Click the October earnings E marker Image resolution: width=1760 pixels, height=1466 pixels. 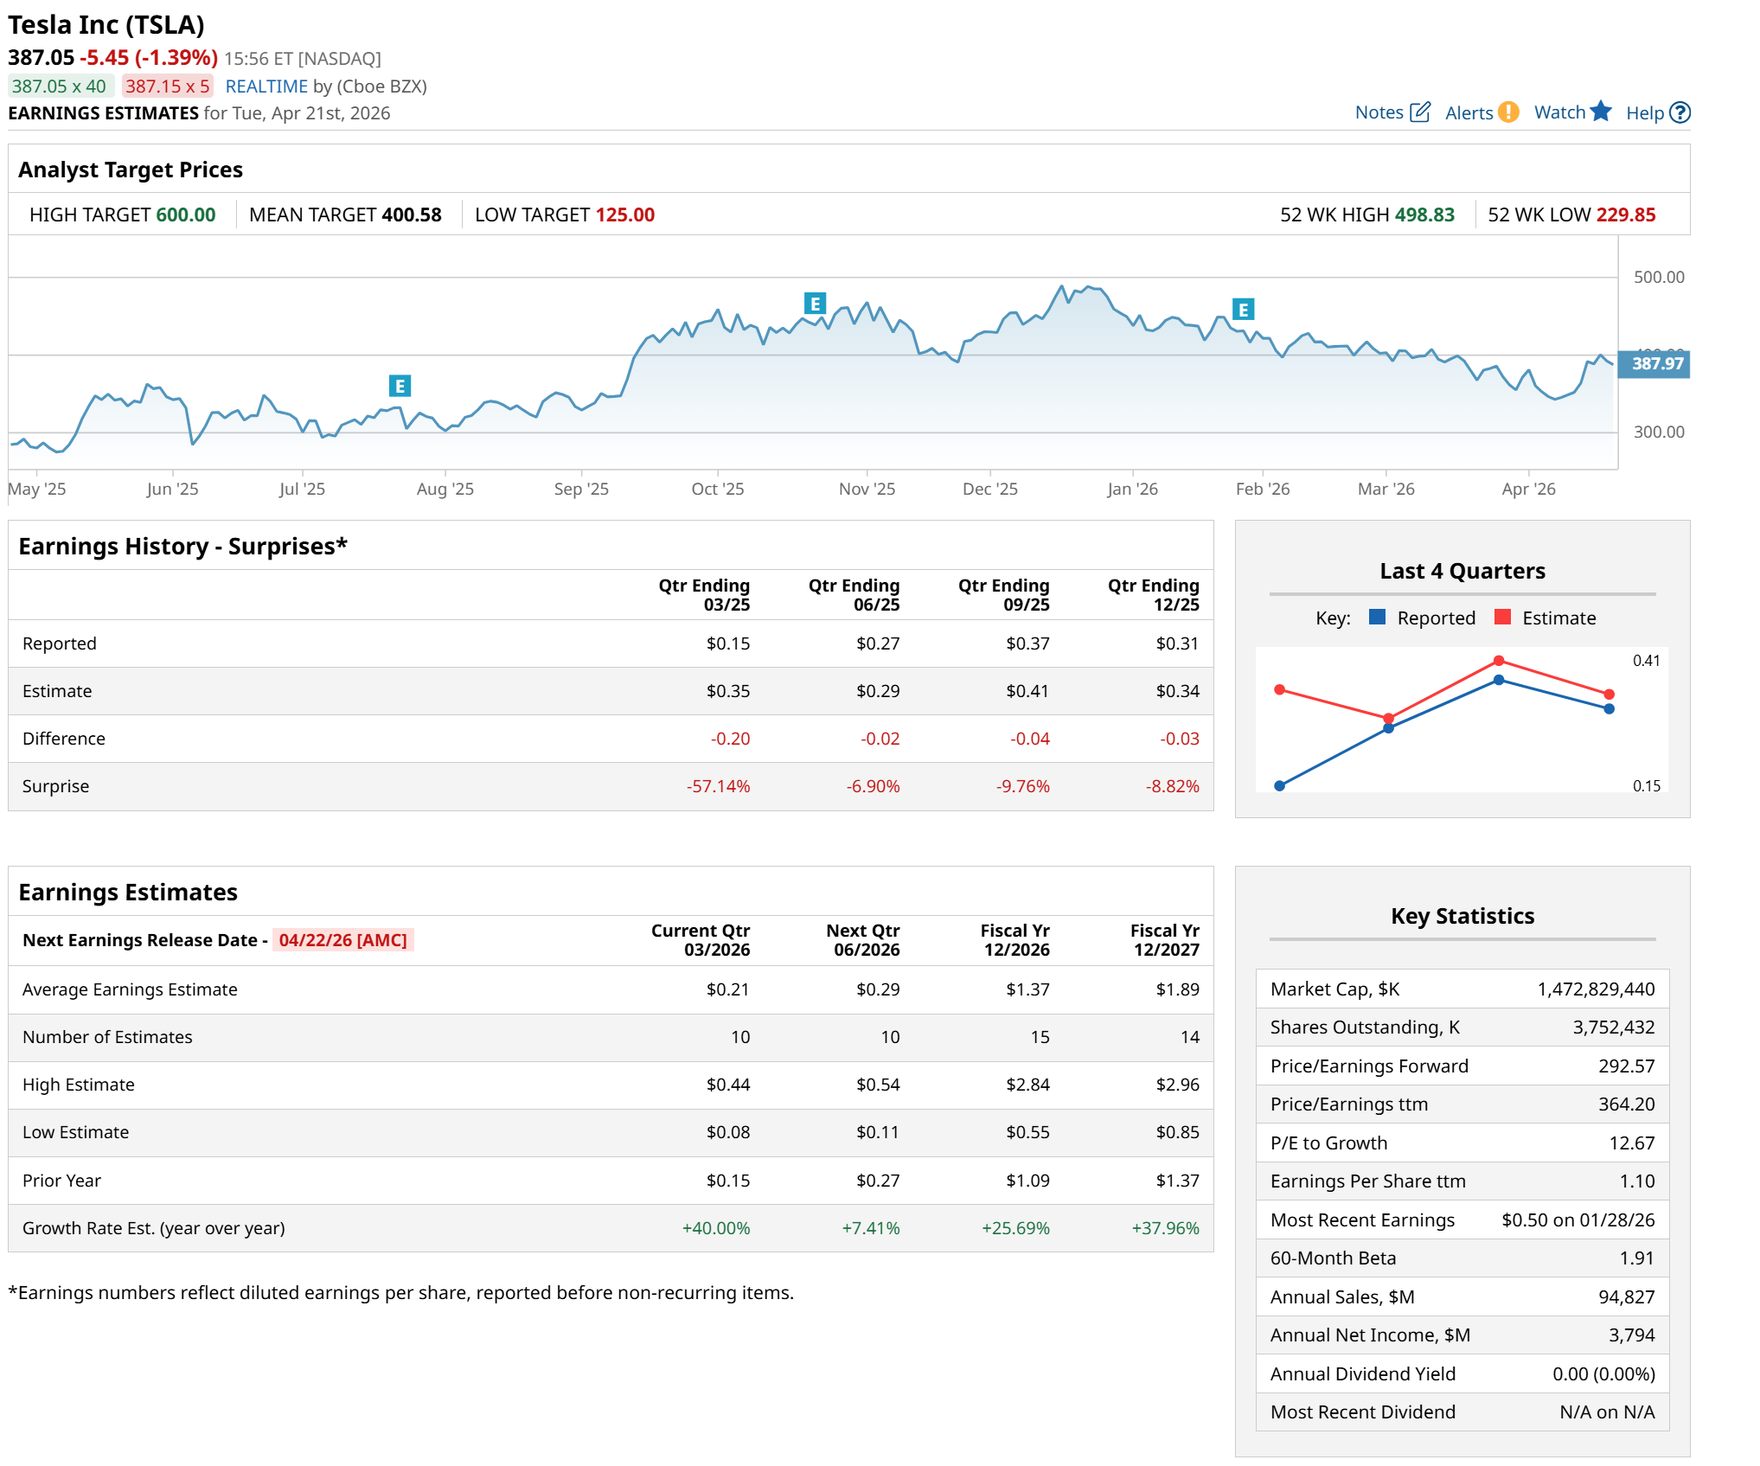[x=815, y=304]
